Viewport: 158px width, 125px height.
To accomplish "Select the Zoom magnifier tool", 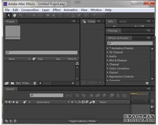I will click(21, 16).
